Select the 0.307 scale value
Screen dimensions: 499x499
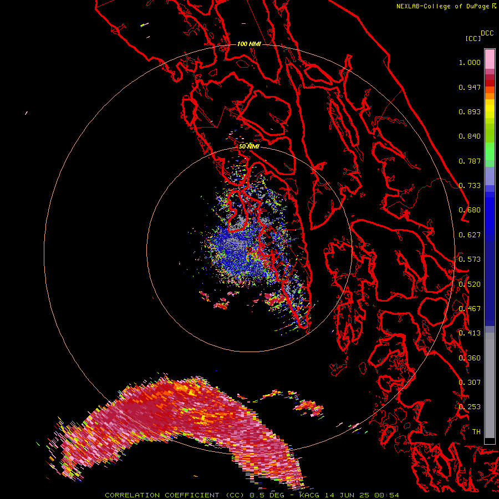pos(470,383)
